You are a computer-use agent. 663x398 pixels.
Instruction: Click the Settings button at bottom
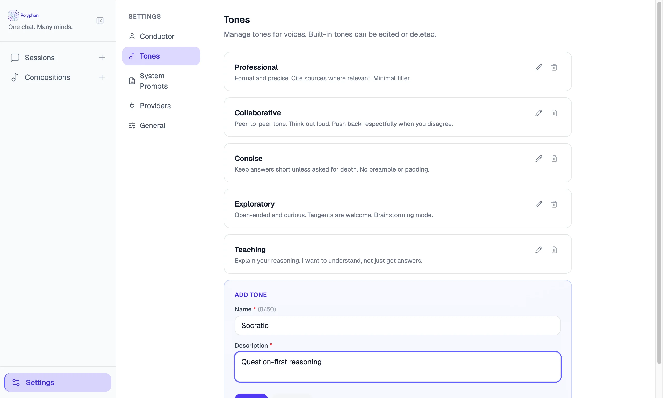(x=57, y=382)
